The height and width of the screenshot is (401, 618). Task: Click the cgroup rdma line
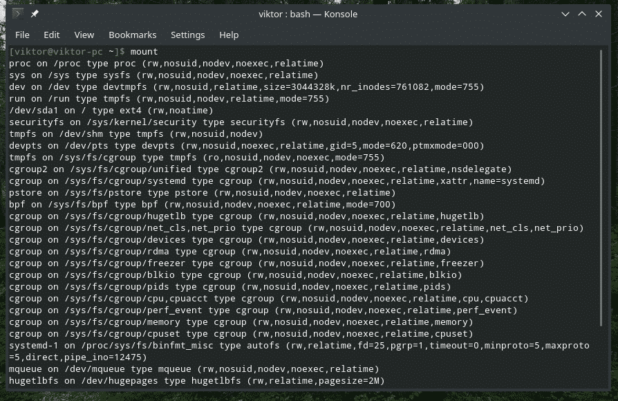coord(230,251)
